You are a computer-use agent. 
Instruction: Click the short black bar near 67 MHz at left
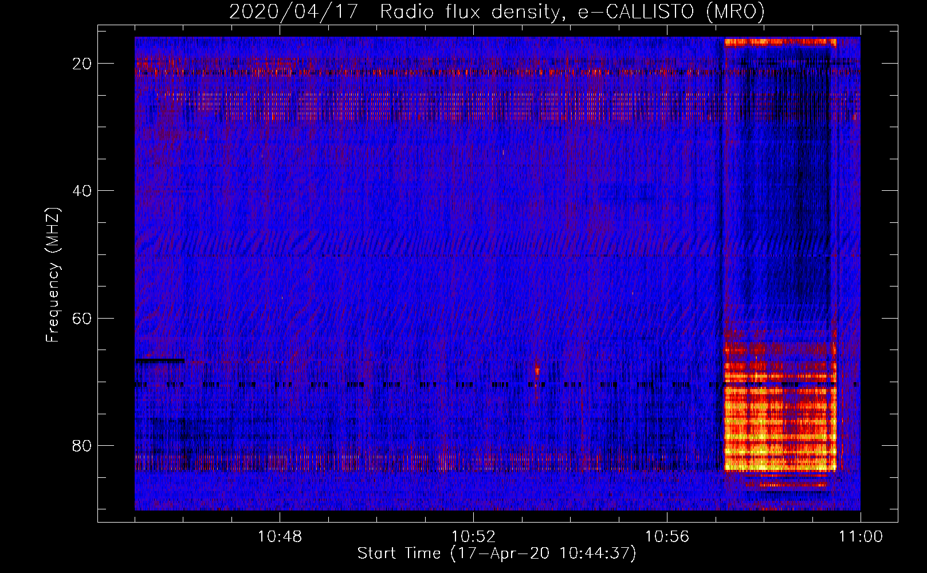160,360
